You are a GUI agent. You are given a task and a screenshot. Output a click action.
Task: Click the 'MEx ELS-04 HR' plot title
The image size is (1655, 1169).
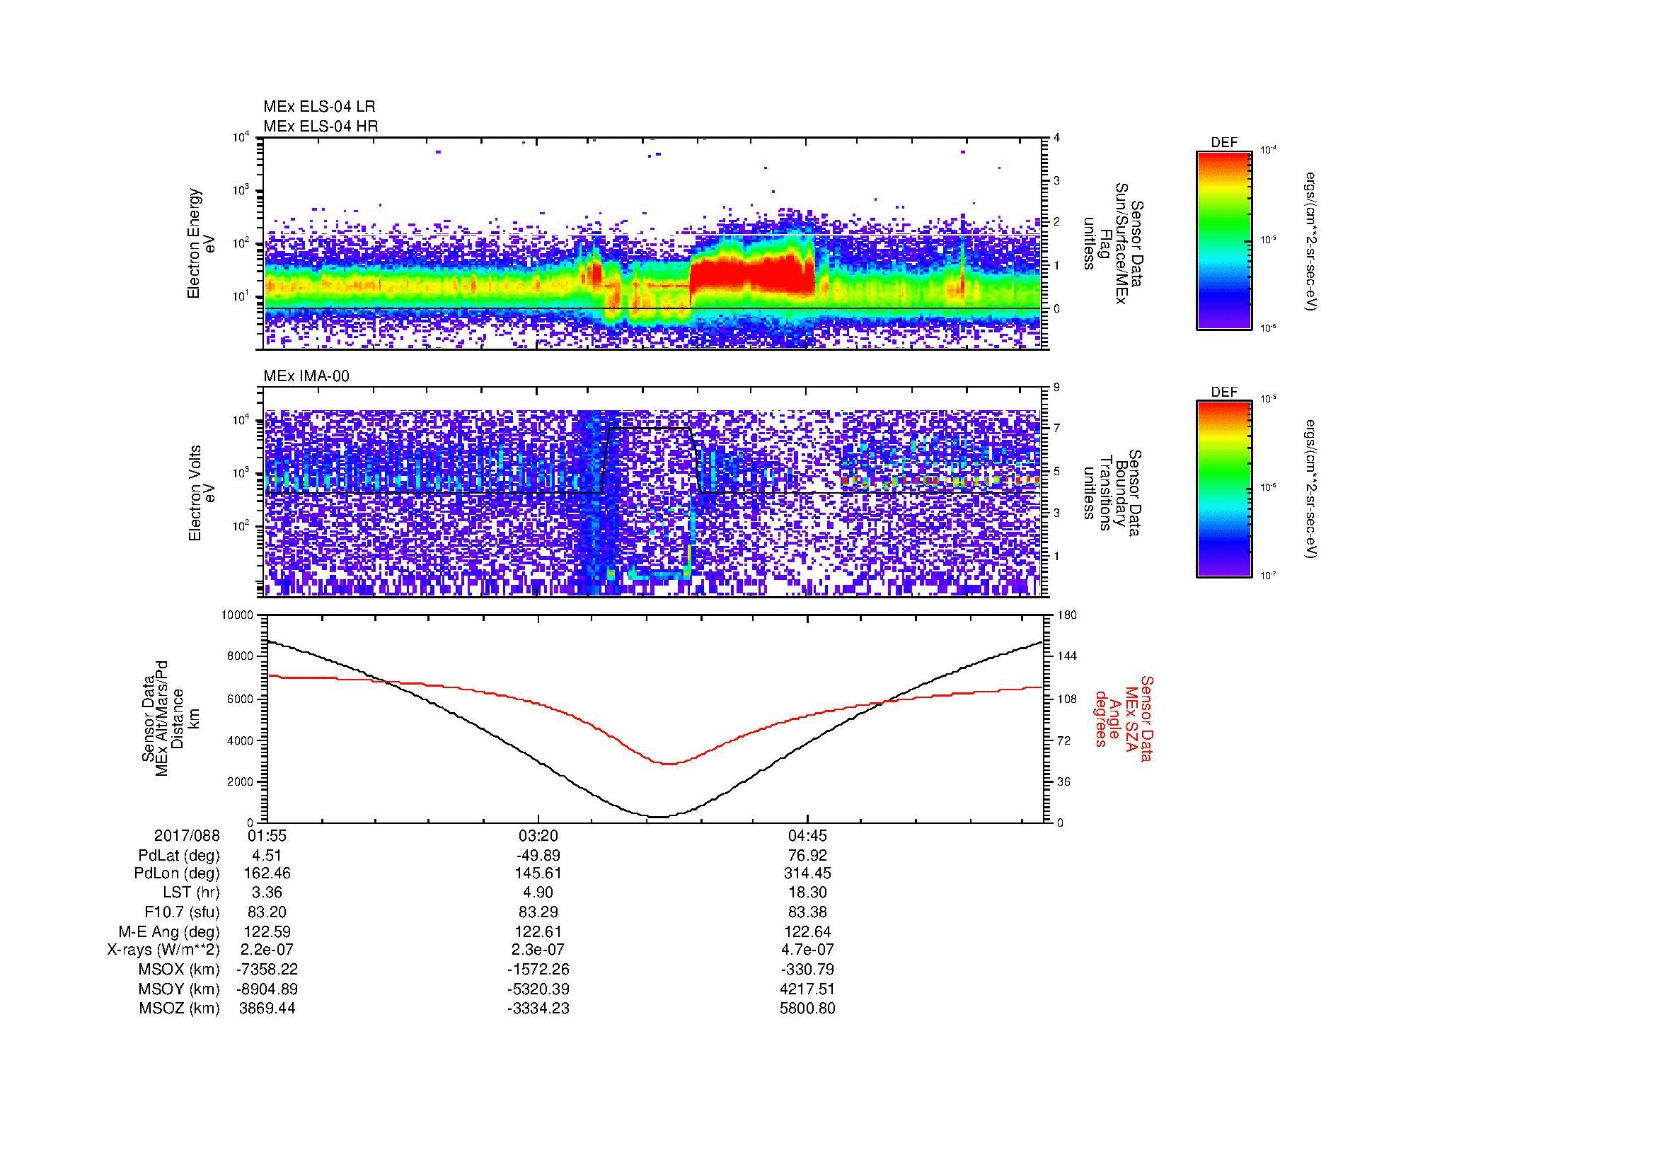pyautogui.click(x=321, y=126)
